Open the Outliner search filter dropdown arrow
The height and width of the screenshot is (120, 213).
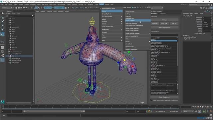32,16
